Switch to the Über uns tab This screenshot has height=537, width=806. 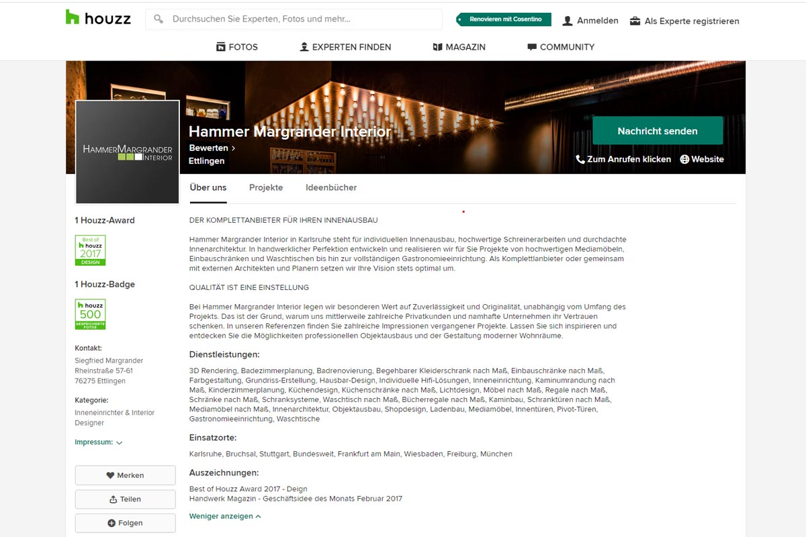coord(208,188)
